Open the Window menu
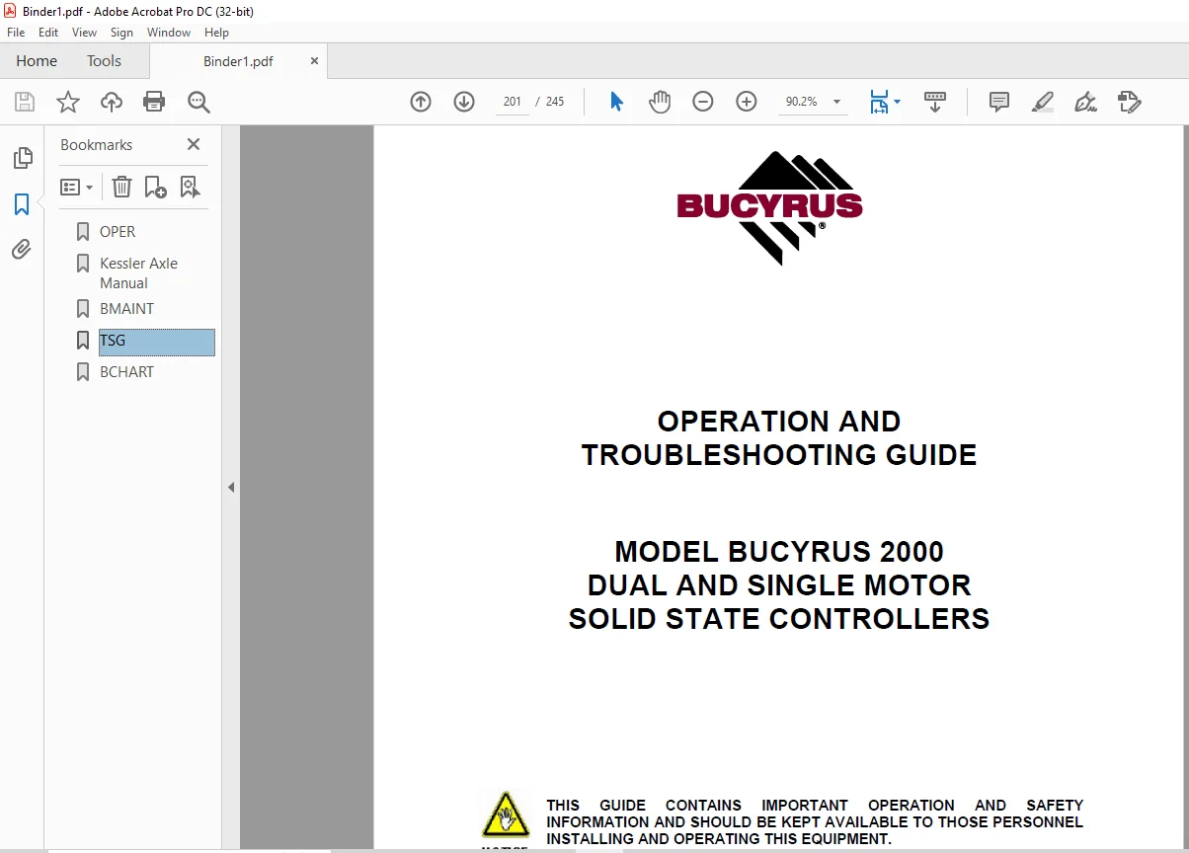Image resolution: width=1189 pixels, height=853 pixels. click(x=169, y=33)
